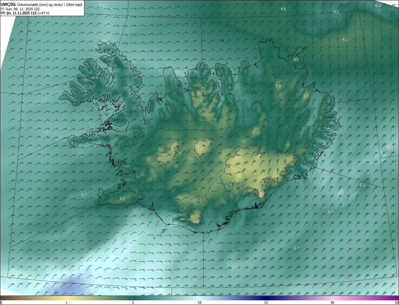This screenshot has height=305, width=399.
Task: Click the 6.5 value southeast of Iceland
Action: (x=331, y=212)
